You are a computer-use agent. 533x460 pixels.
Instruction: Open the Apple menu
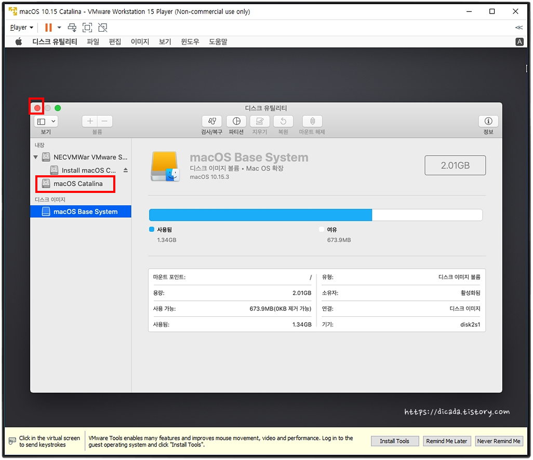(x=19, y=41)
